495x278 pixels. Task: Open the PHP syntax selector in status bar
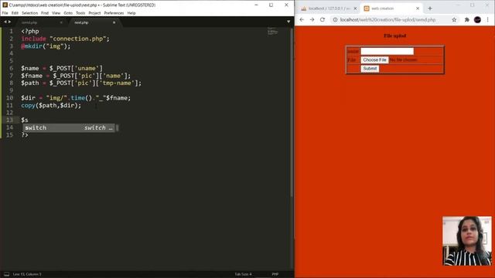coord(275,274)
